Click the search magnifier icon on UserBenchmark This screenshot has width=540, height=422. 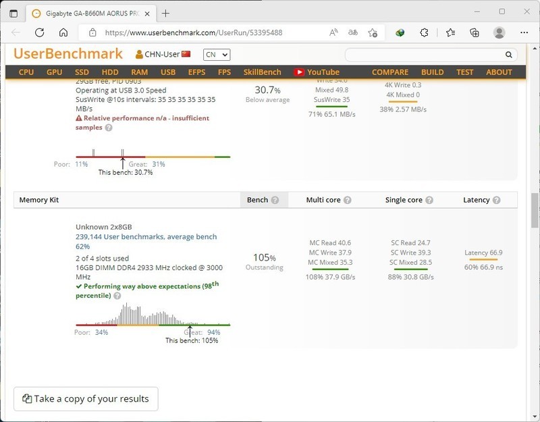[509, 55]
